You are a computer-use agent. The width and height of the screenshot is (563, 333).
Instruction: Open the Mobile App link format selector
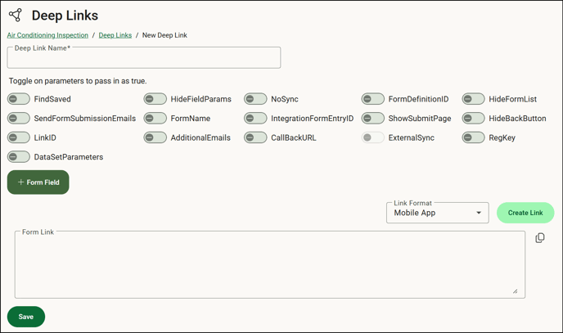(437, 213)
